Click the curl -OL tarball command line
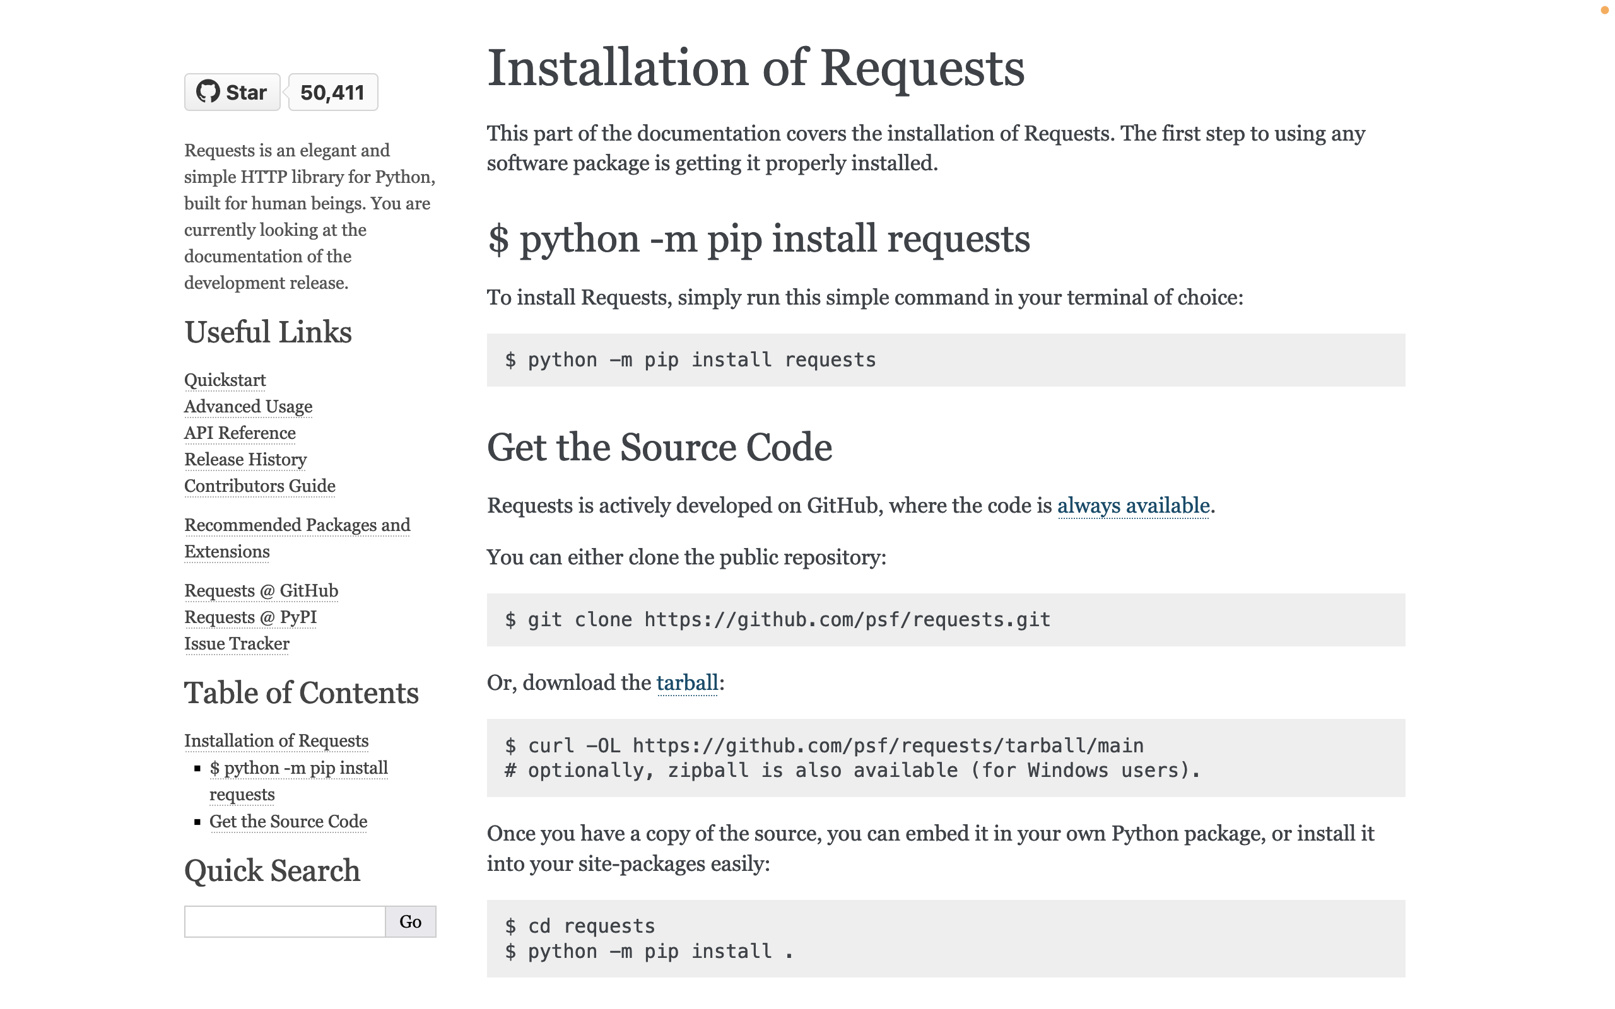The height and width of the screenshot is (1009, 1615). (824, 745)
